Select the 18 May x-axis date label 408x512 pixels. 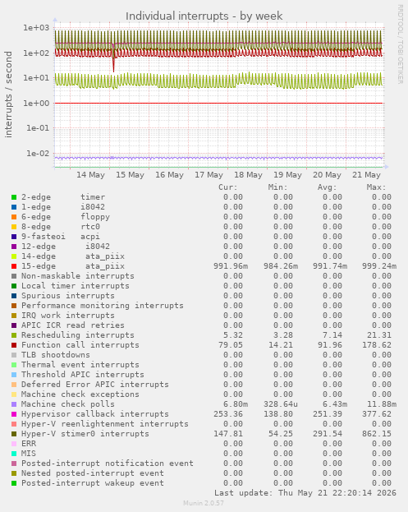tap(248, 175)
